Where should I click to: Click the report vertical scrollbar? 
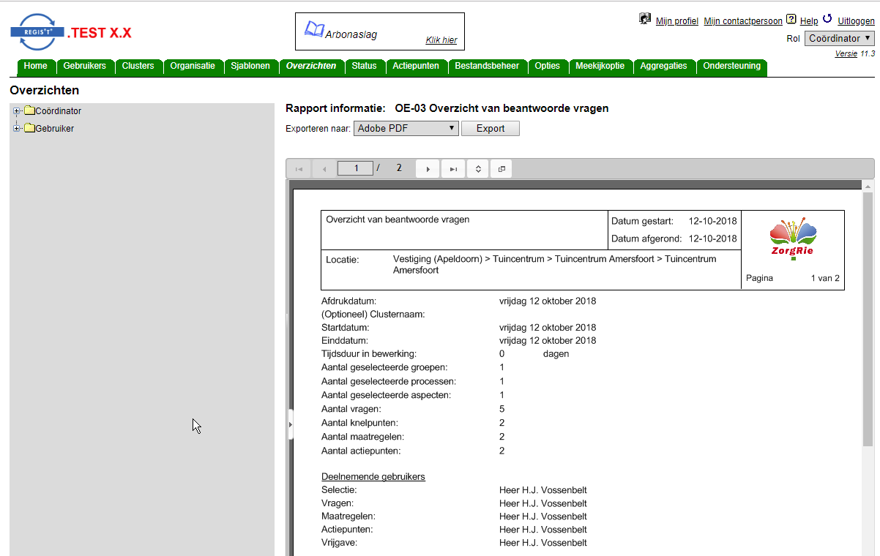(868, 368)
